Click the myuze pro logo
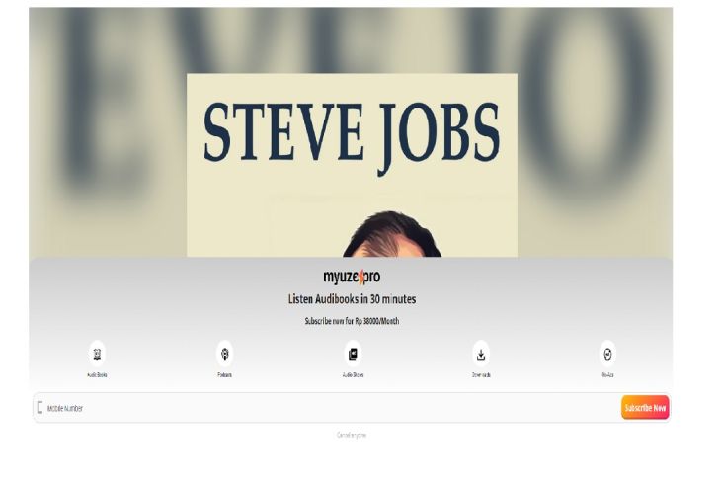 point(352,277)
